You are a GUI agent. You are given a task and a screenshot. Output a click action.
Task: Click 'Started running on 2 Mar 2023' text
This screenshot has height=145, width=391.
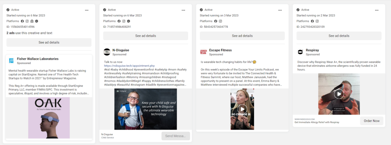316,16
